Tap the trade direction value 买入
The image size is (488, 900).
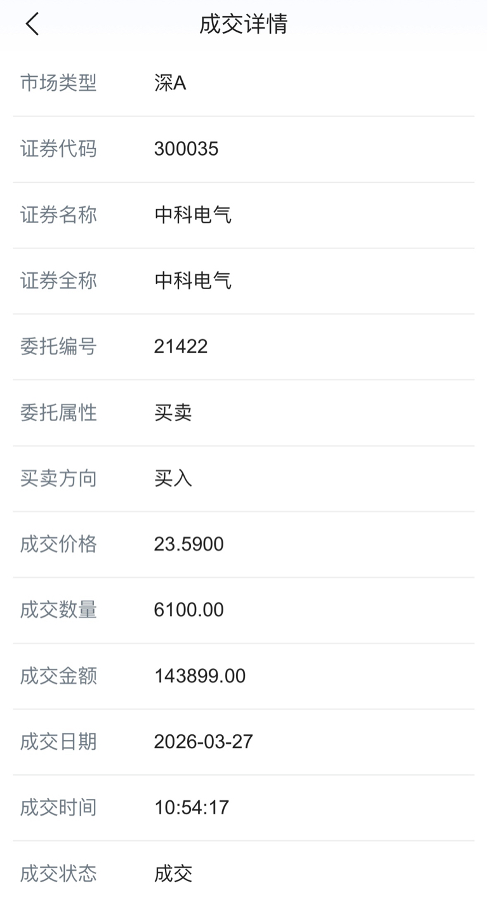click(x=173, y=478)
